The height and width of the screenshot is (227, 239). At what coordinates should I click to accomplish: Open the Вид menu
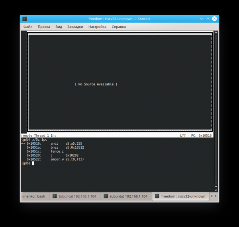tap(59, 27)
